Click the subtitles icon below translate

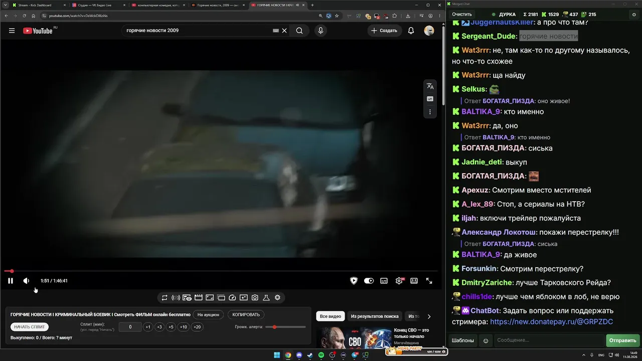[x=430, y=99]
